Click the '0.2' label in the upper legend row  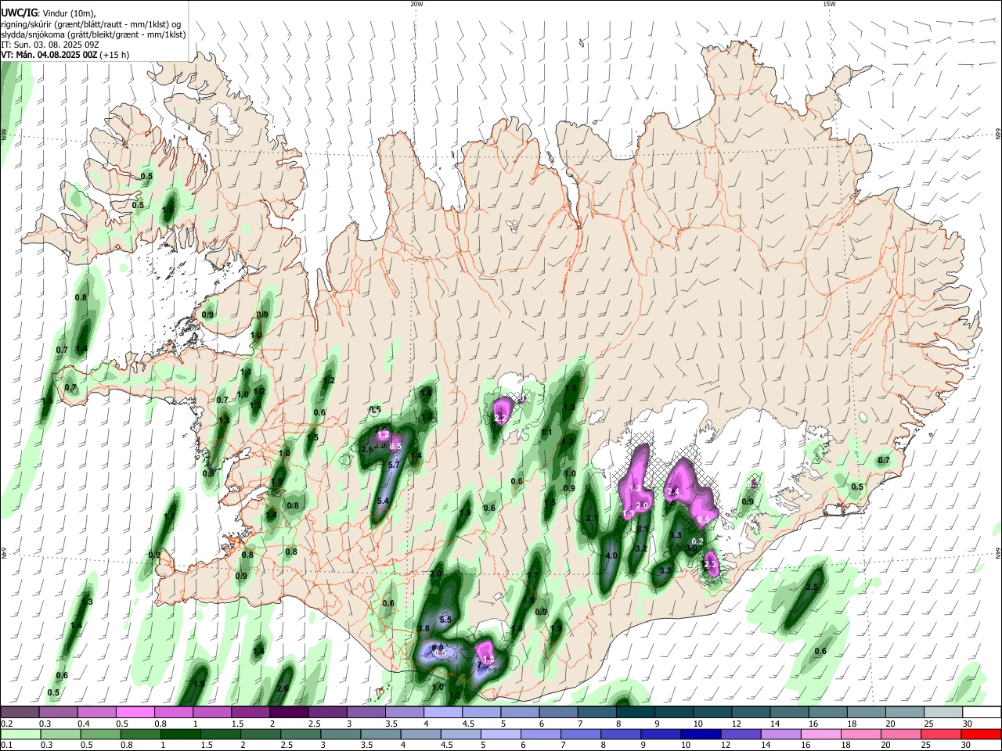[7, 724]
